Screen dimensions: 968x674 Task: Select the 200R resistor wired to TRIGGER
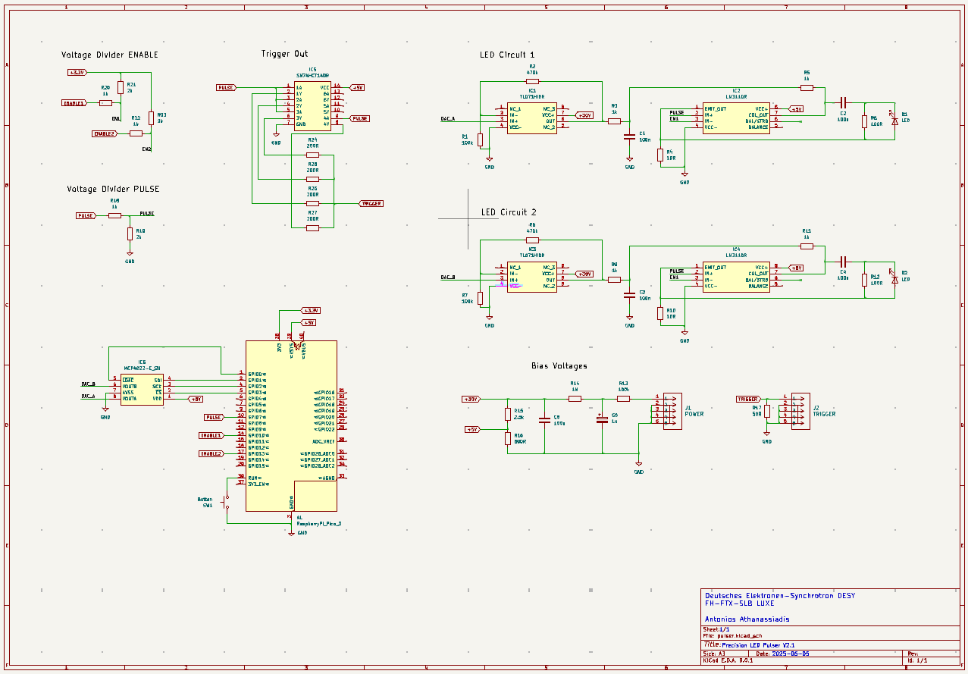(312, 203)
